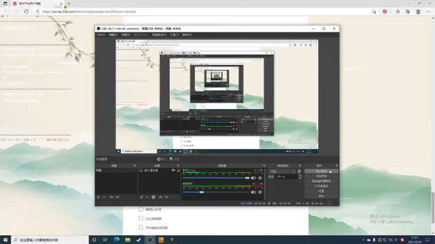Toggle visibility eye of display capture source
Screen dimensions: 435x244
(x=173, y=170)
